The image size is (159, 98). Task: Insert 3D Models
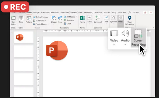(x=69, y=17)
